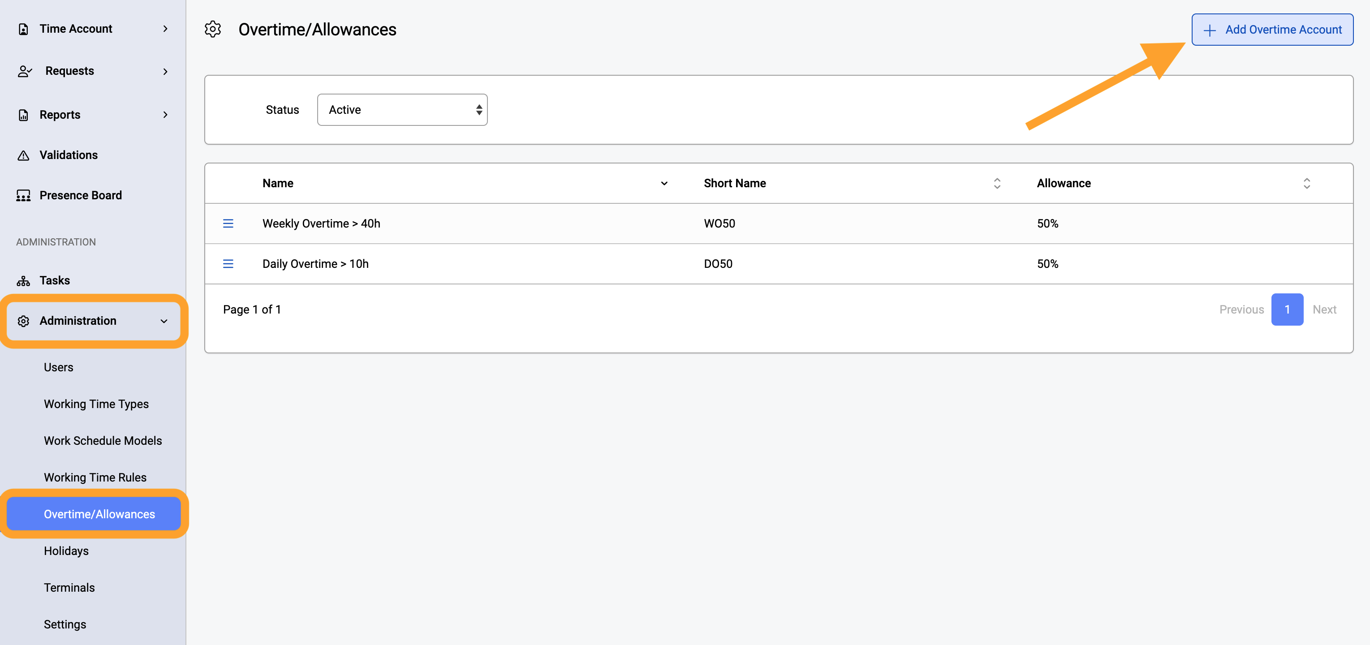The image size is (1370, 645).
Task: Click the Name column header
Action: click(278, 184)
